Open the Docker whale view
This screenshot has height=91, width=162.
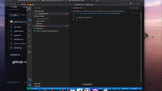[x=29, y=52]
